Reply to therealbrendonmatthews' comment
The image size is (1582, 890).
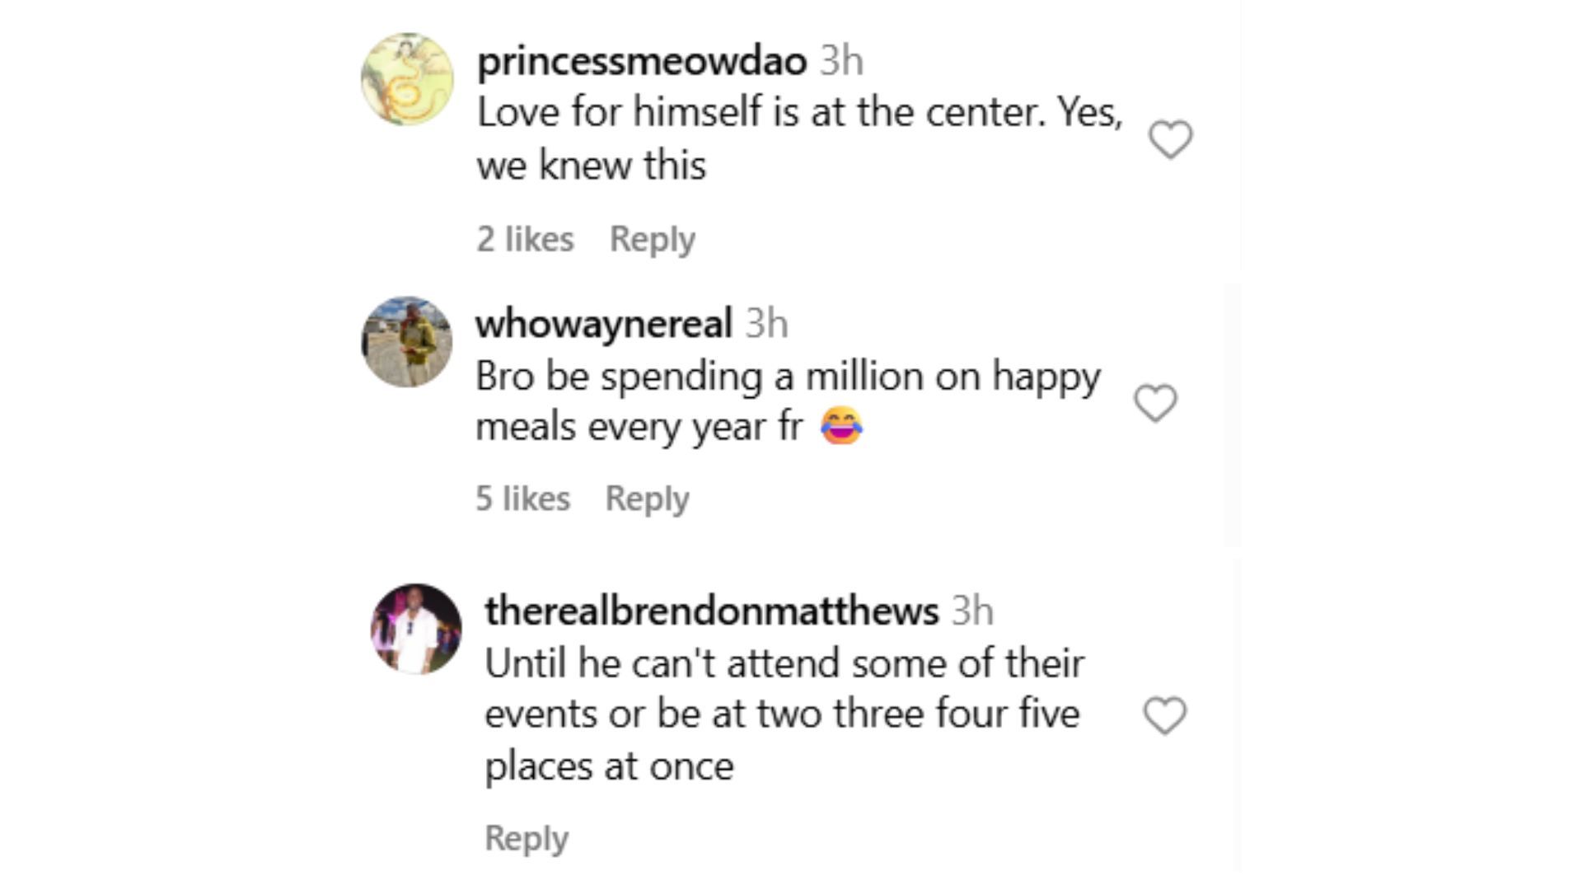527,838
